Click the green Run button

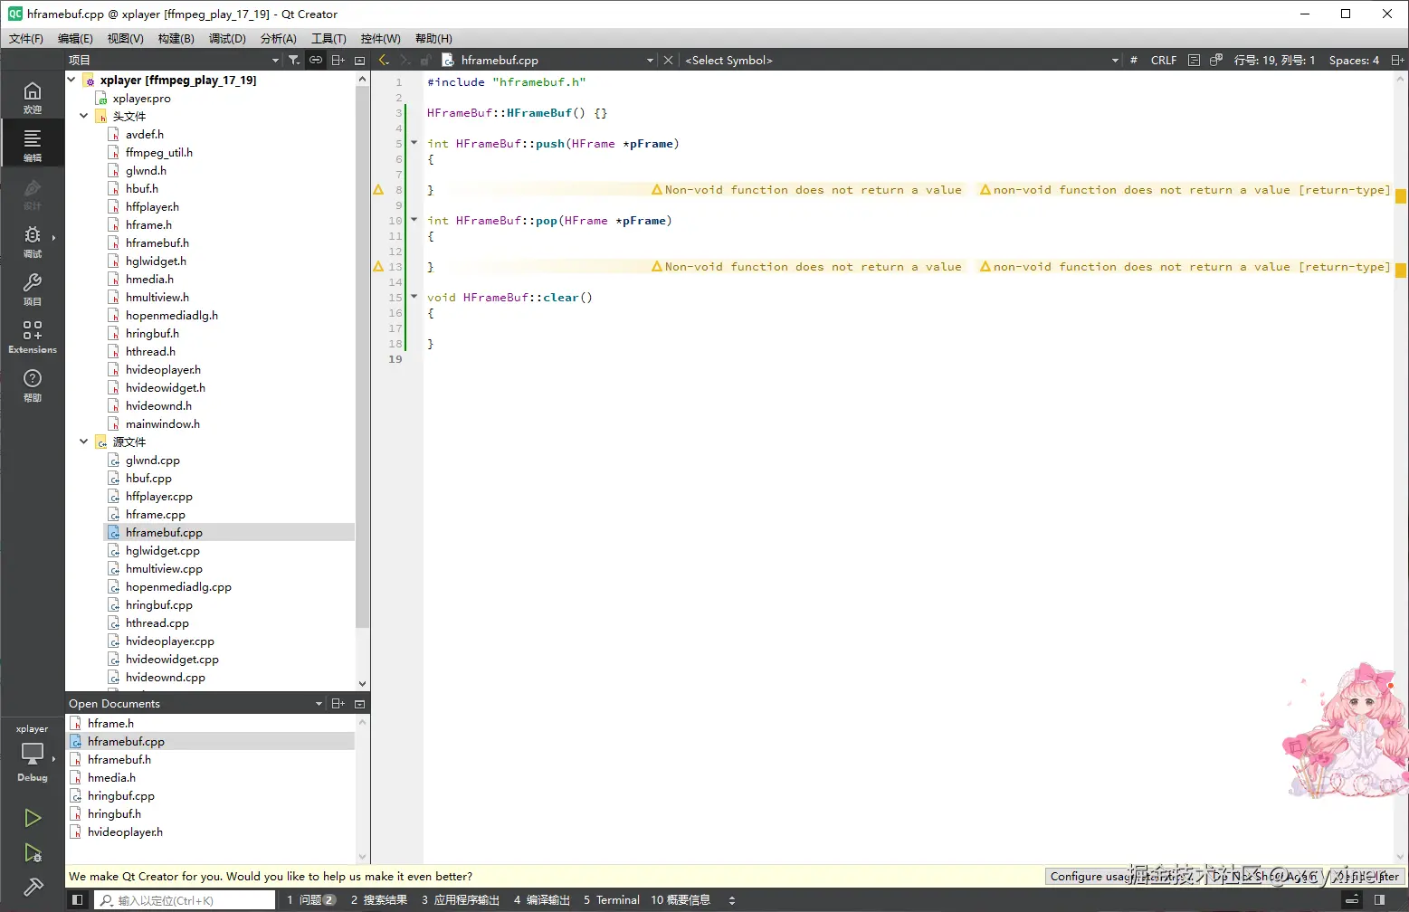click(33, 818)
